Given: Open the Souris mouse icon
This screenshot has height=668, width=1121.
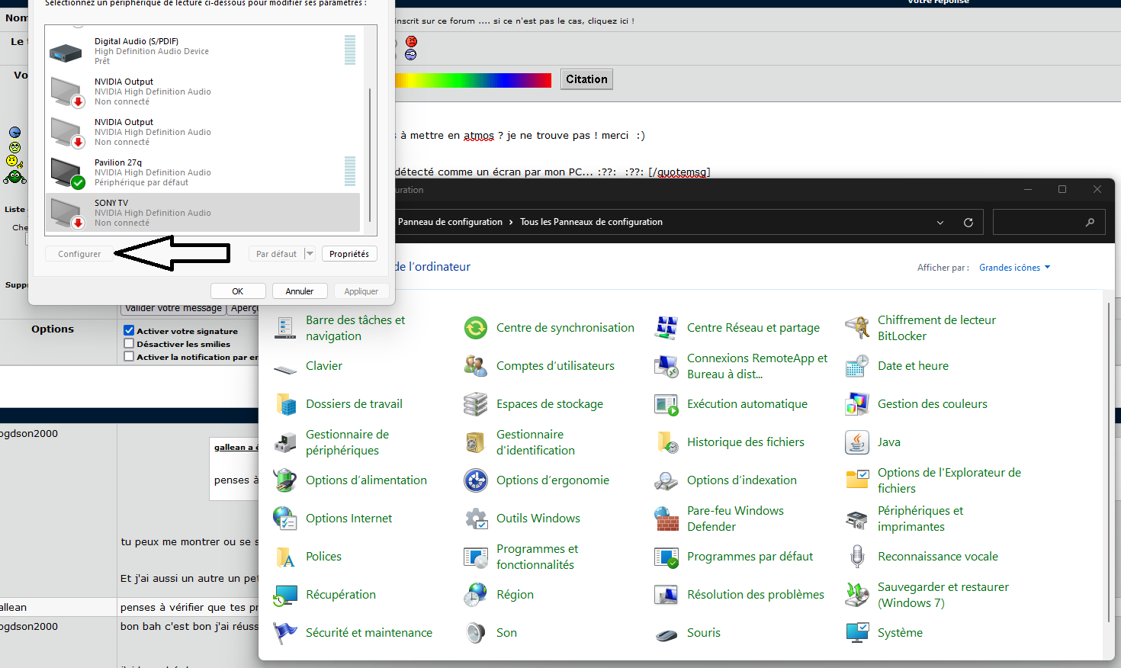Looking at the screenshot, I should point(666,634).
